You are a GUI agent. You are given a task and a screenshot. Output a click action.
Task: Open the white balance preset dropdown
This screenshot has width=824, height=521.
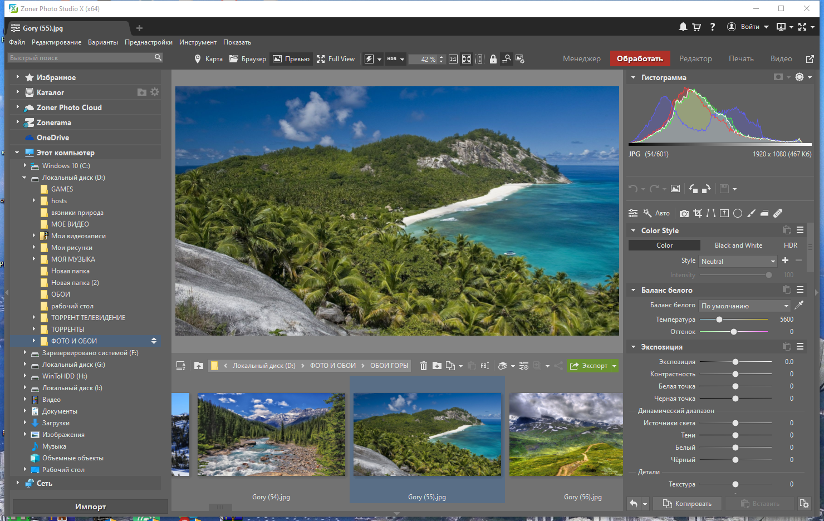pos(745,306)
